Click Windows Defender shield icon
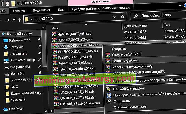 (109, 95)
